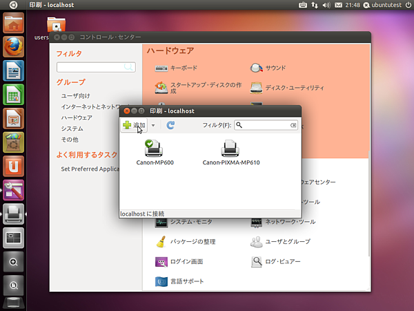Open the Canon-MP600 printer icon
This screenshot has height=311, width=414.
(154, 148)
